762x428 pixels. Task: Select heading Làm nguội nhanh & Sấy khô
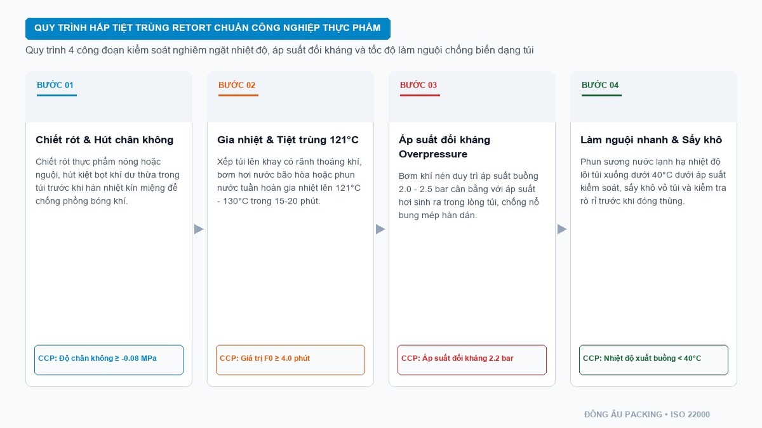651,140
